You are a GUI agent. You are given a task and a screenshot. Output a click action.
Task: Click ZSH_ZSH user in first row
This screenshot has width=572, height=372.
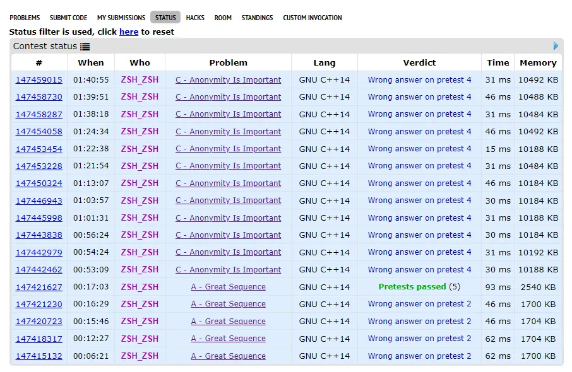[x=140, y=80]
